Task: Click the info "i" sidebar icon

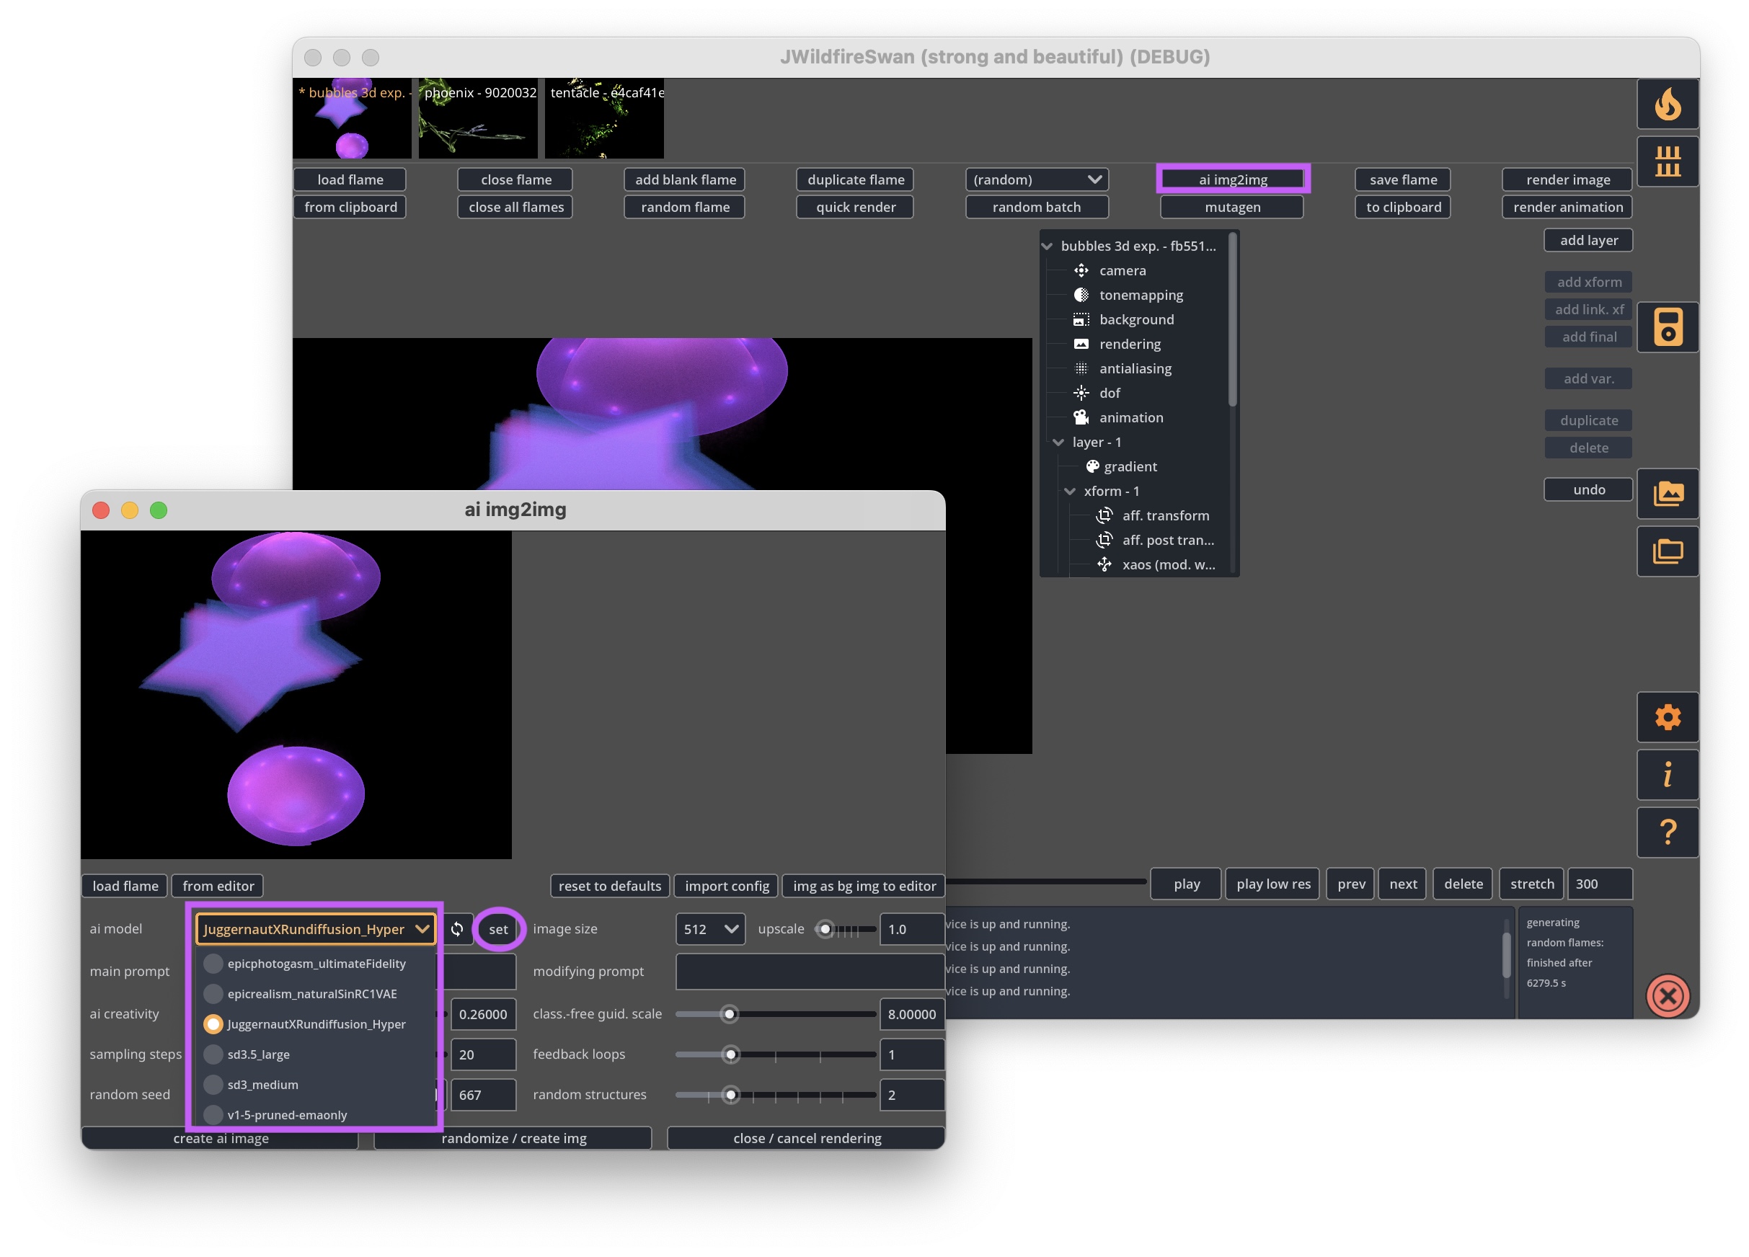Action: point(1668,775)
